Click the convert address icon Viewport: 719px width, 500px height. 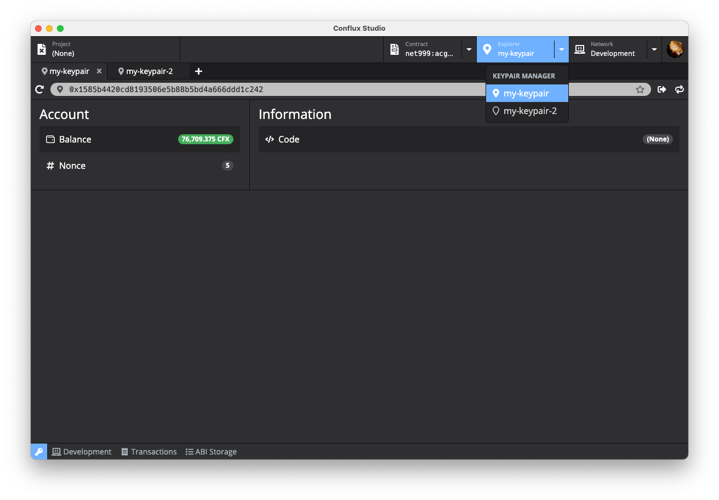tap(680, 89)
